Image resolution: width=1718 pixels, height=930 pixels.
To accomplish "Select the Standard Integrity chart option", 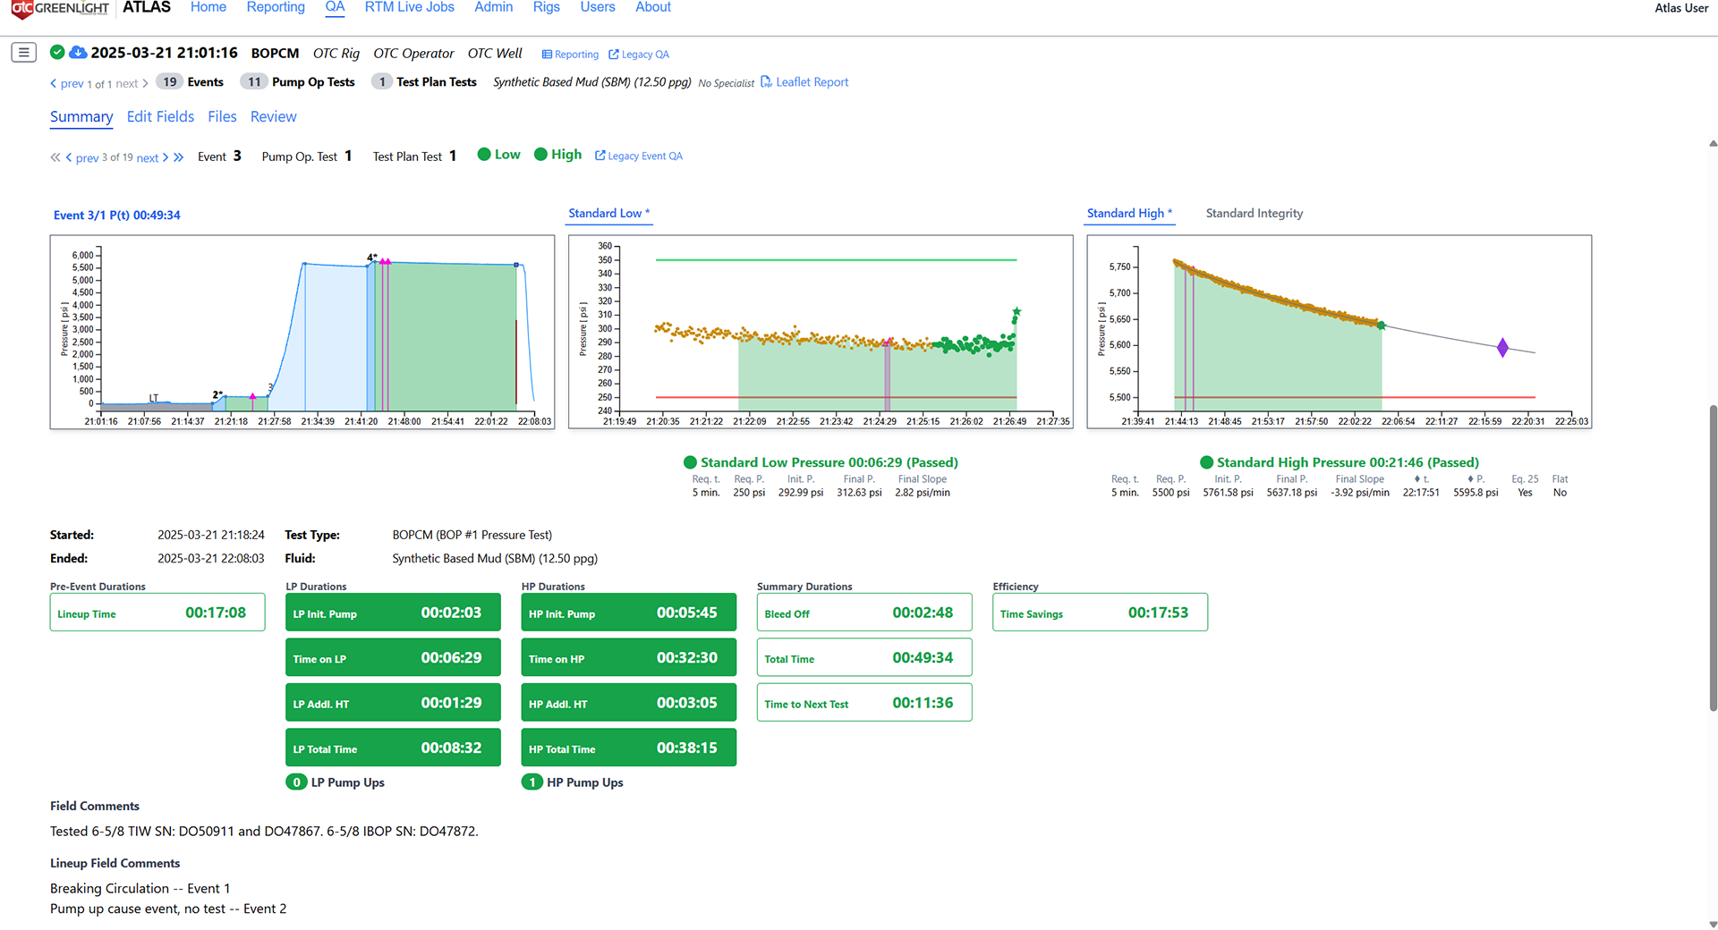I will point(1254,214).
